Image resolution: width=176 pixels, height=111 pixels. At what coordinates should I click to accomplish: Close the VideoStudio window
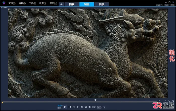point(173,2)
